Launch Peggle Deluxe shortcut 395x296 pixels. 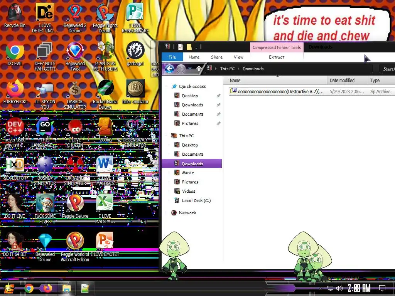(75, 207)
